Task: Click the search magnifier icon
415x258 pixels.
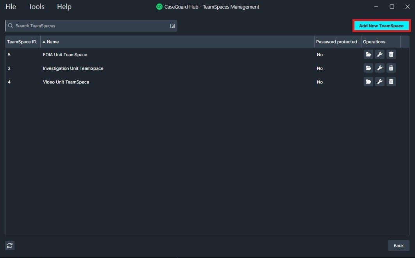Action: click(x=10, y=26)
